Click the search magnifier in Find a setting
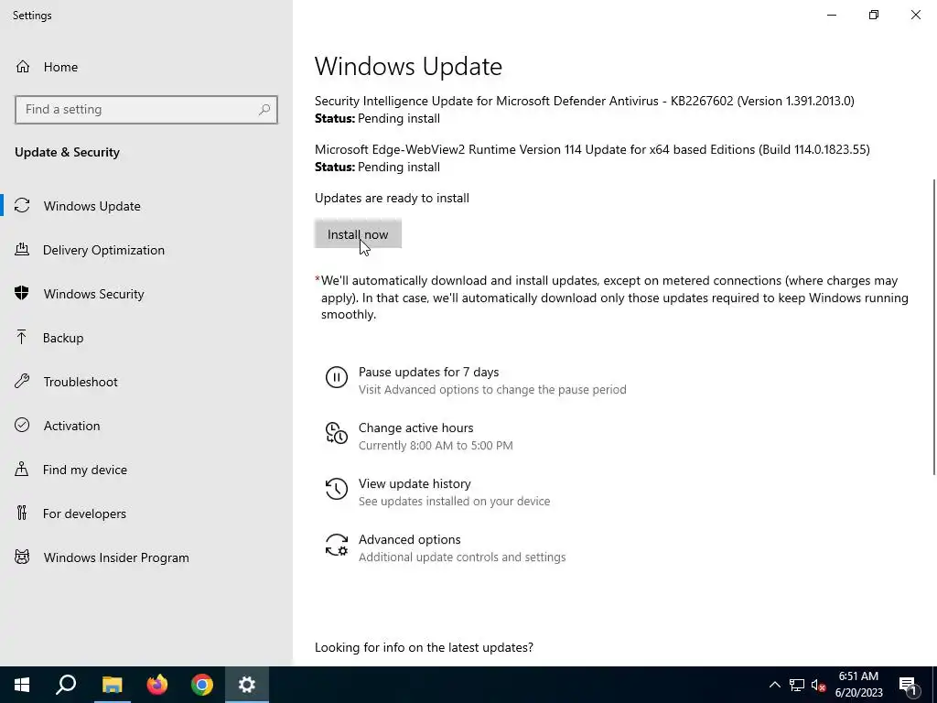This screenshot has width=937, height=703. [264, 110]
